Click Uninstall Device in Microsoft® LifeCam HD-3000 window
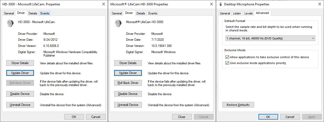Image resolution: width=324 pixels, height=122 pixels. 128,105
